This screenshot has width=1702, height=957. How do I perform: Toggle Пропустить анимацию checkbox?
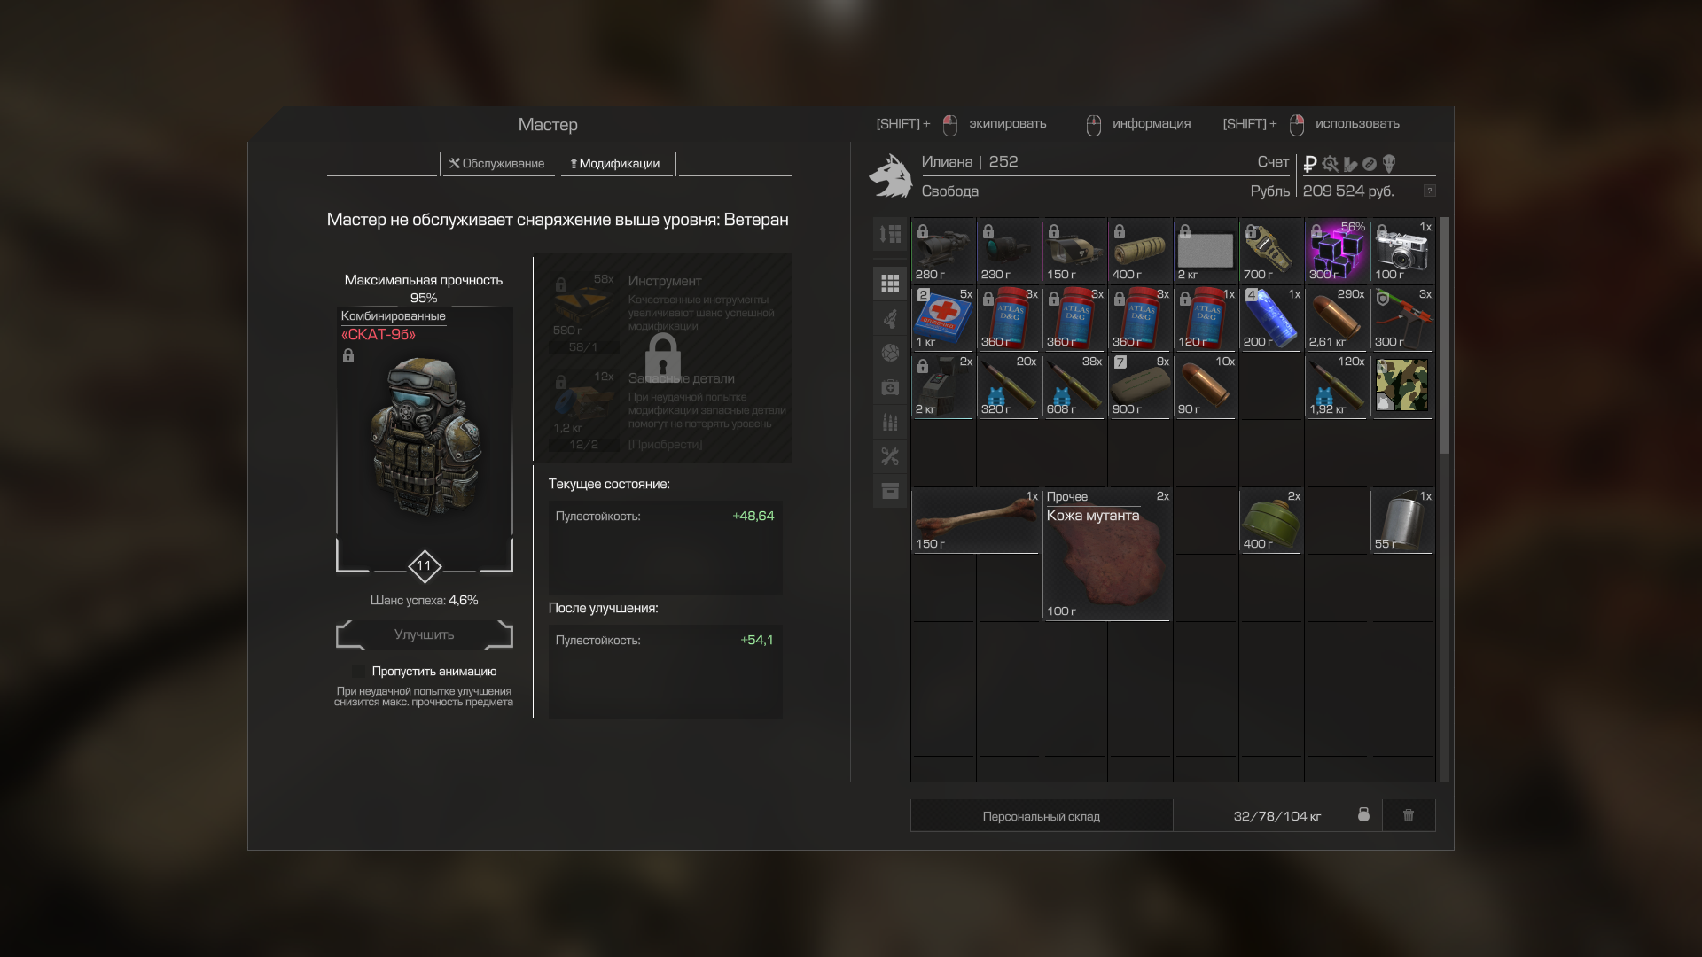358,672
